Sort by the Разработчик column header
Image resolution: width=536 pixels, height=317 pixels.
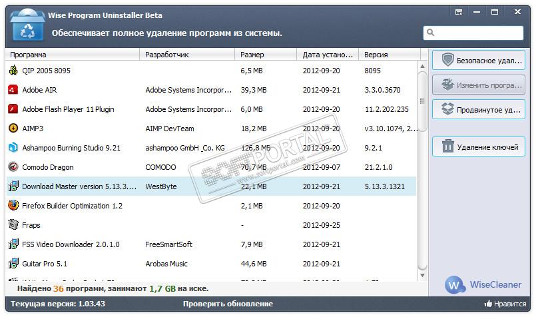coord(187,55)
